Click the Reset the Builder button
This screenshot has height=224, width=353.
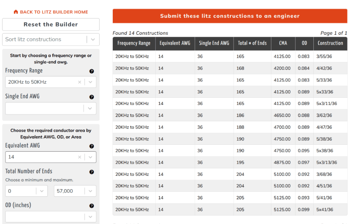point(51,24)
